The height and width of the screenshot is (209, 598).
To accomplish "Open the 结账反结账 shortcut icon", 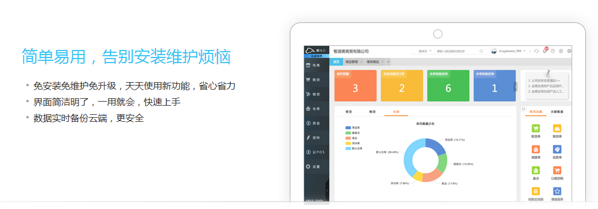I will pyautogui.click(x=535, y=191).
